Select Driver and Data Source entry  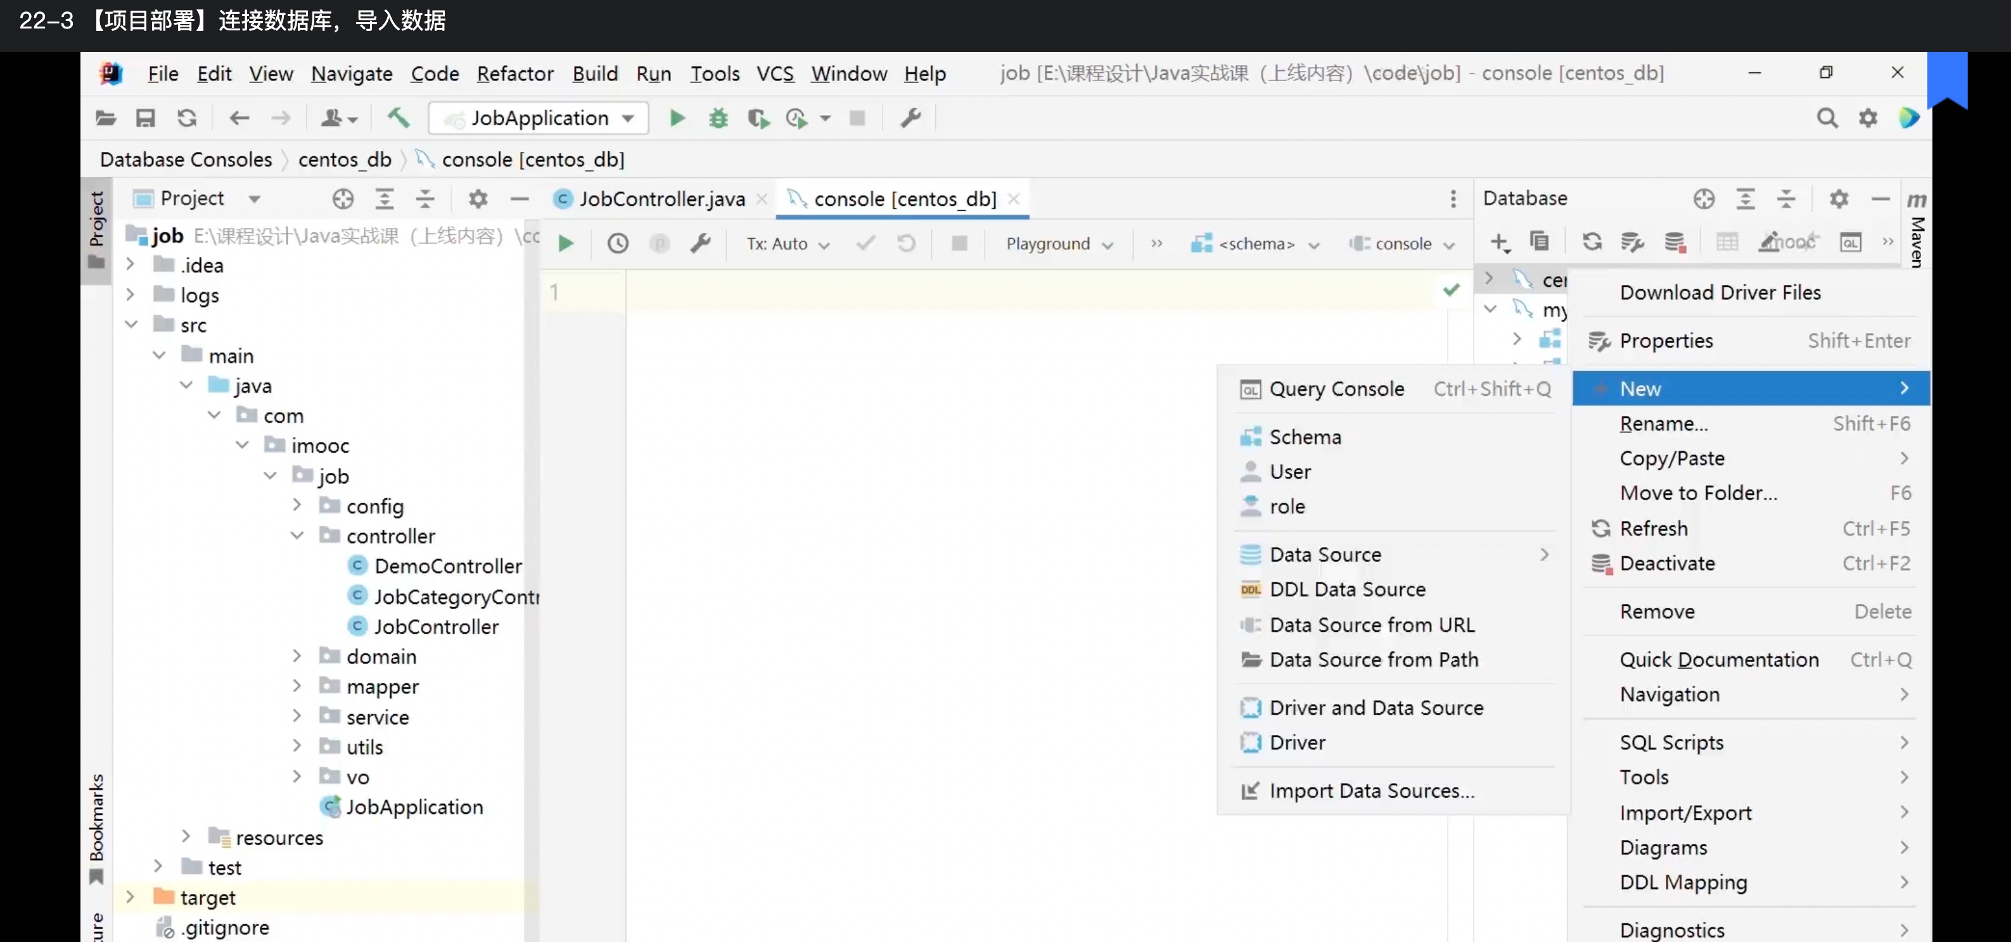pyautogui.click(x=1395, y=708)
